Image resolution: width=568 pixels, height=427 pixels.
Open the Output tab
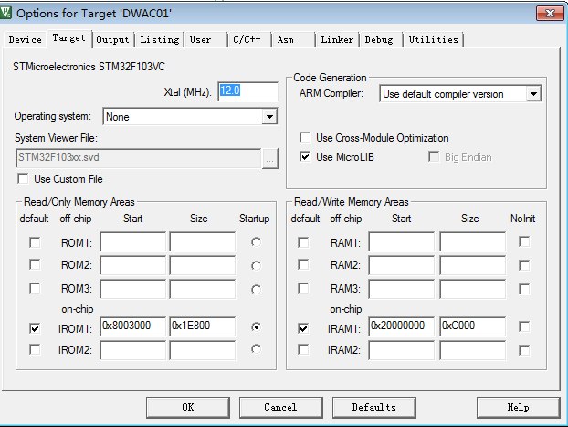[x=112, y=39]
